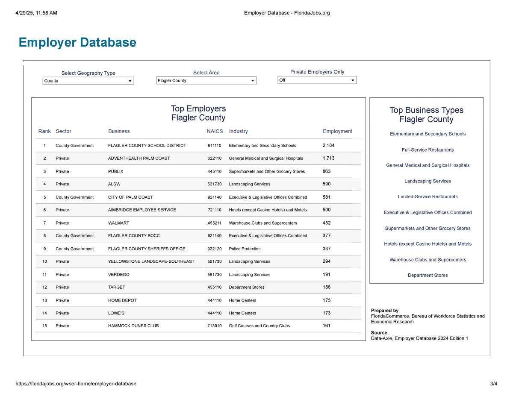Select the HAMMOCK DUNES CLUB row
Viewport: 513px width, 396px height.
(x=133, y=326)
